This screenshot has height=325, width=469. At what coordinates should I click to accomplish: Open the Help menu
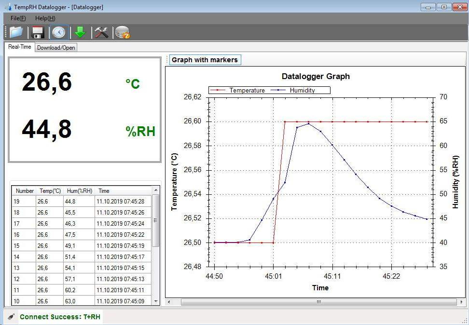45,18
